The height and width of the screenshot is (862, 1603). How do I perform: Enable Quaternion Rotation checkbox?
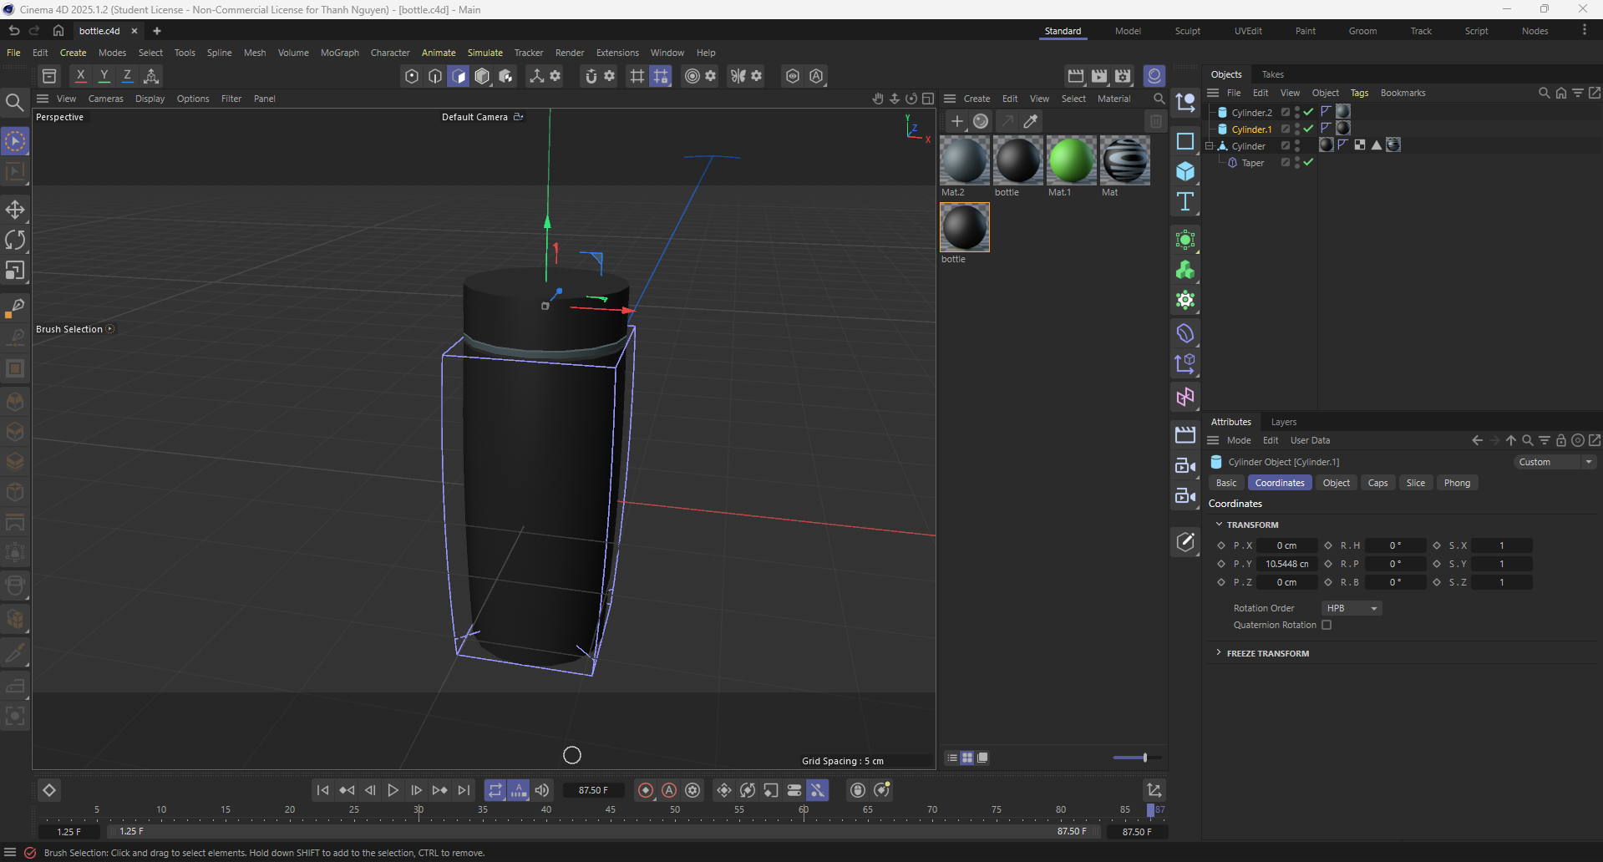(x=1327, y=625)
